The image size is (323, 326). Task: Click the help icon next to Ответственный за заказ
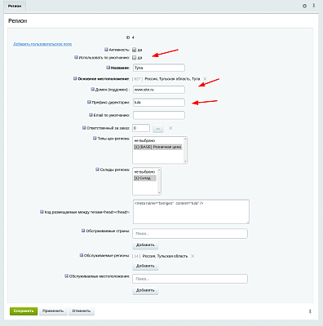coord(84,128)
